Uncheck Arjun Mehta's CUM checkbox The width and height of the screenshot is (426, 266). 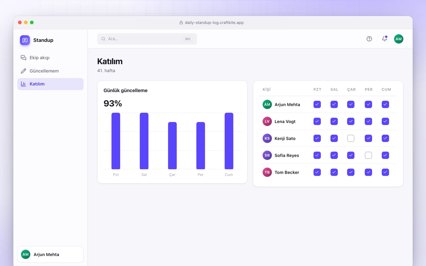(385, 104)
